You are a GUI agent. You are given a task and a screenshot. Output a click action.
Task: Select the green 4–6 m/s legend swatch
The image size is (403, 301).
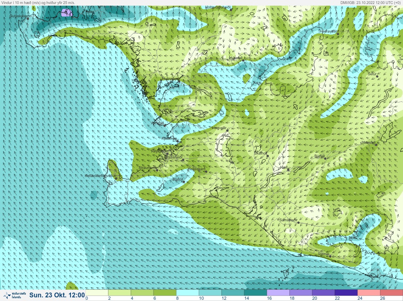[x=142, y=293]
